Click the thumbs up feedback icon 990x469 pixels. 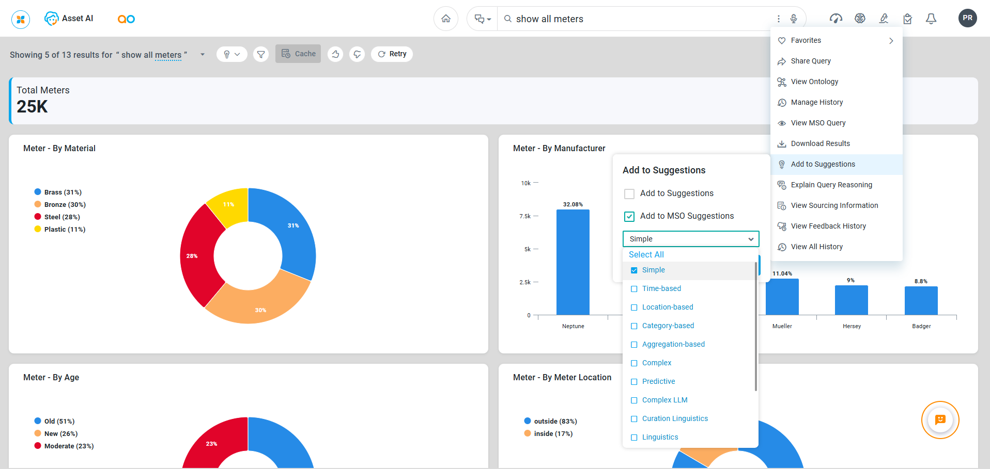(x=335, y=54)
